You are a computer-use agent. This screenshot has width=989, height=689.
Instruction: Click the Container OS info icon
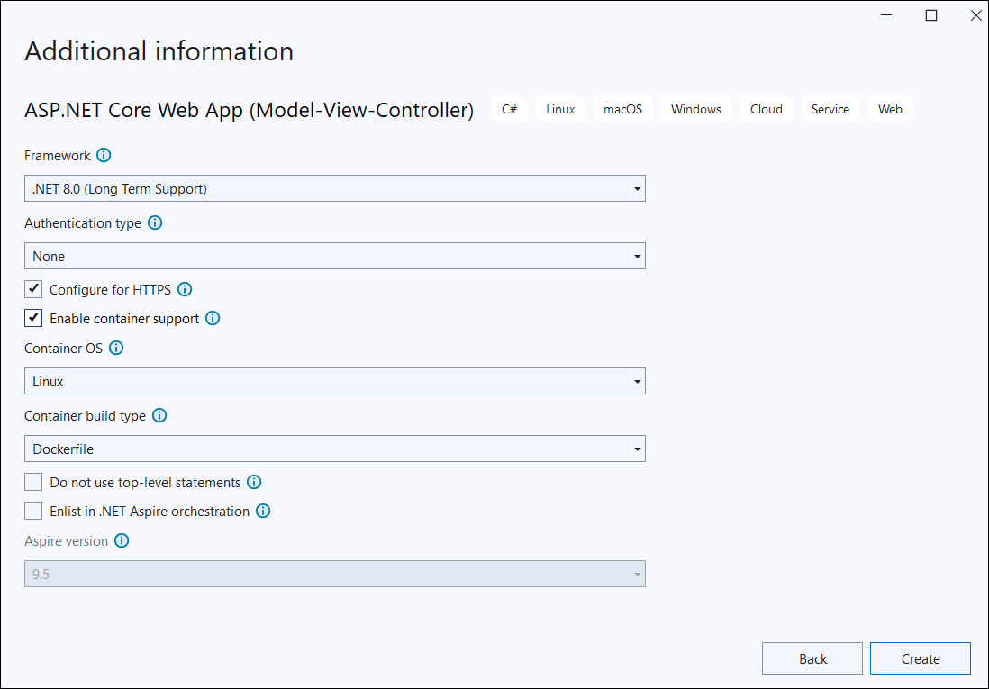[115, 348]
